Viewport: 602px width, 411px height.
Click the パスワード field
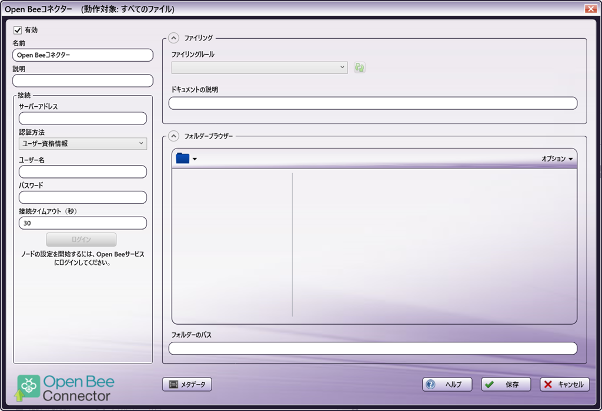coord(83,197)
